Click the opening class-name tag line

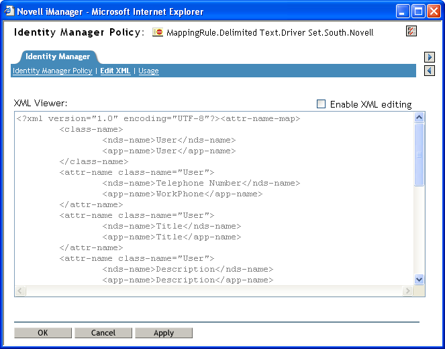coord(91,129)
